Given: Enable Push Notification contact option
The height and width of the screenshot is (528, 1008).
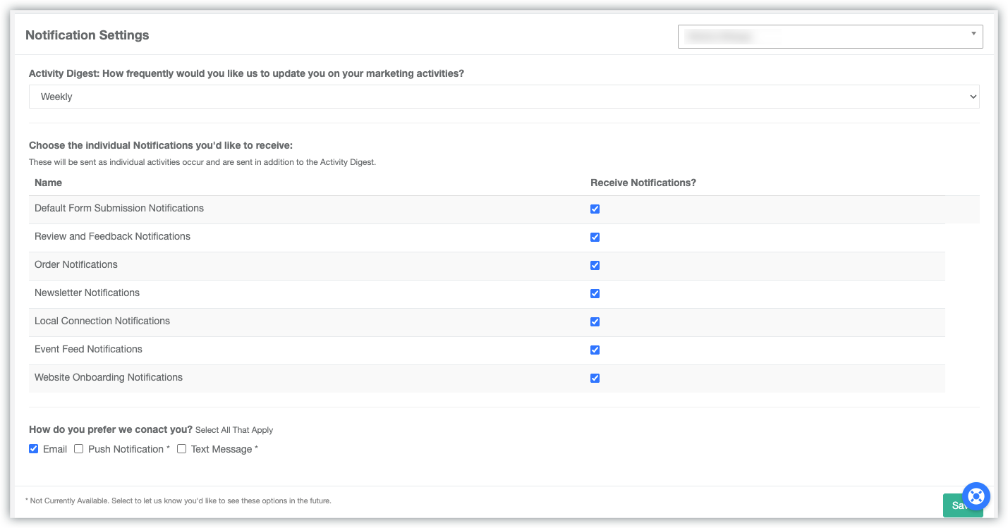Looking at the screenshot, I should pos(78,448).
